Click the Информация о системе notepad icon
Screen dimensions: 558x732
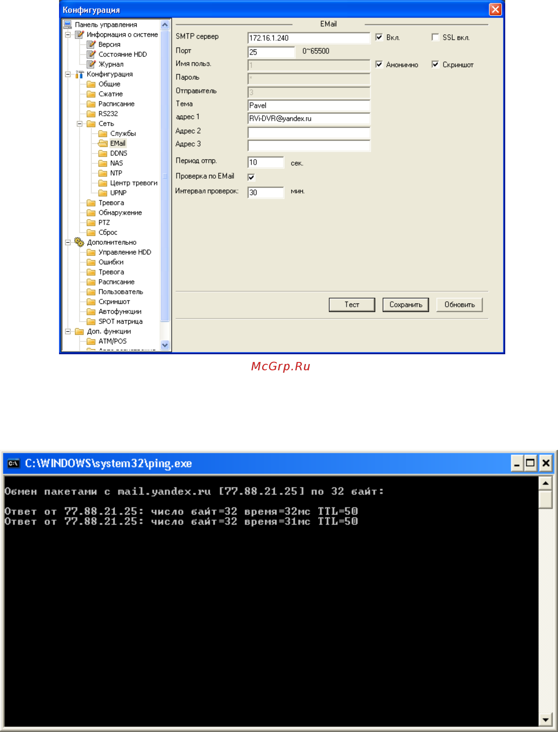(x=80, y=34)
